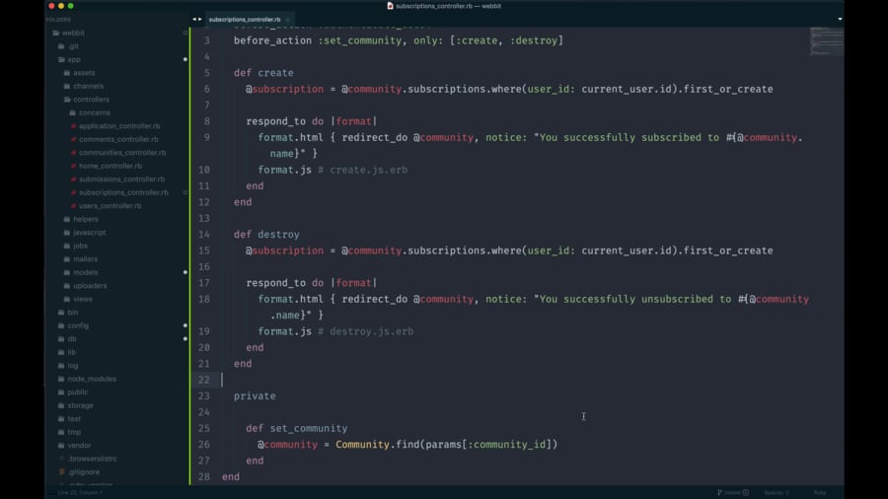
Task: Click the Ruby icon beside comments_controller.rb
Action: tap(73, 139)
